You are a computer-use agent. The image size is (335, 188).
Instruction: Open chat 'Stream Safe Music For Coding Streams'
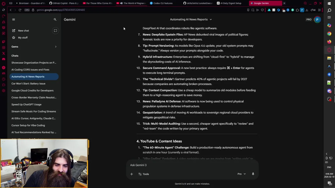coord(34,111)
